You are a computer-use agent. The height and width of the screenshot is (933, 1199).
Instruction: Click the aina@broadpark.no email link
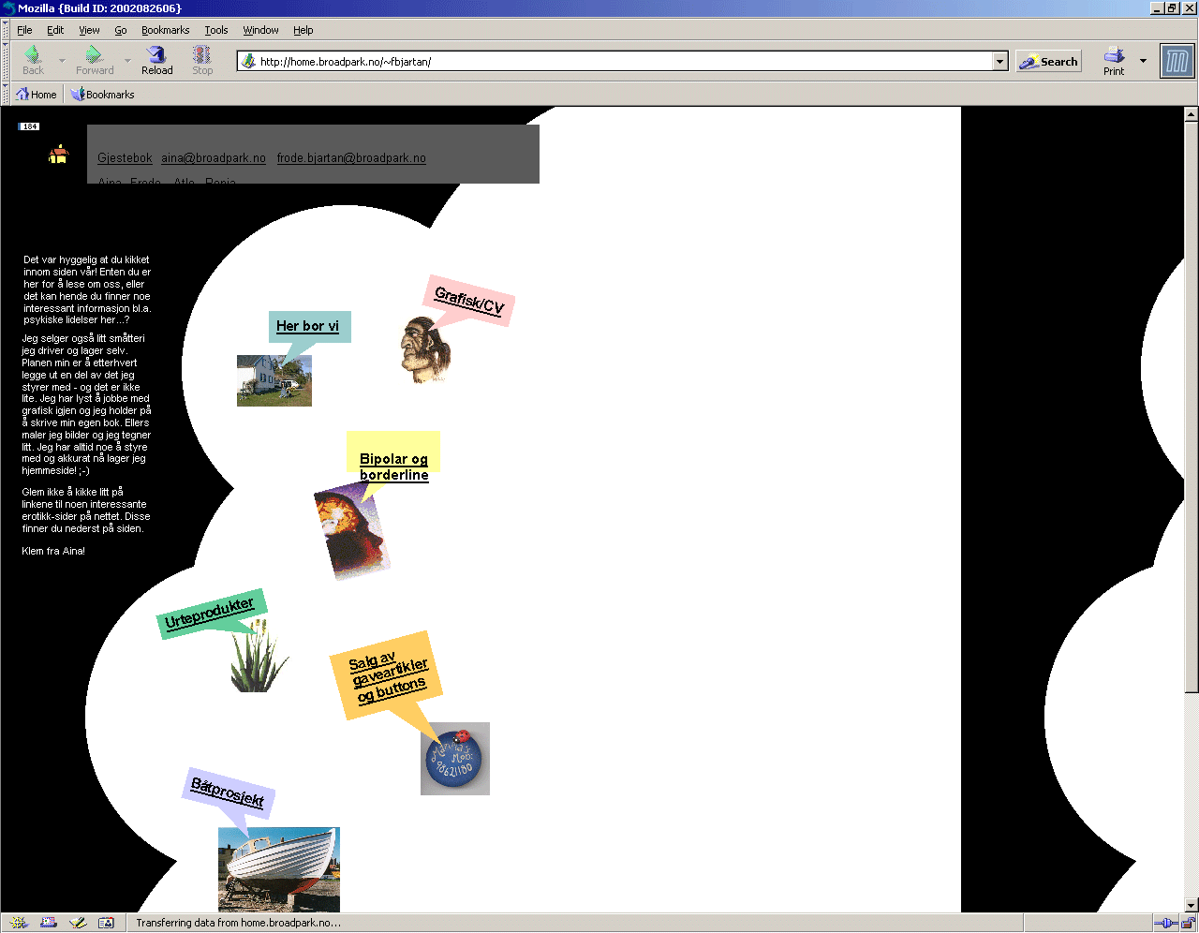(x=214, y=158)
